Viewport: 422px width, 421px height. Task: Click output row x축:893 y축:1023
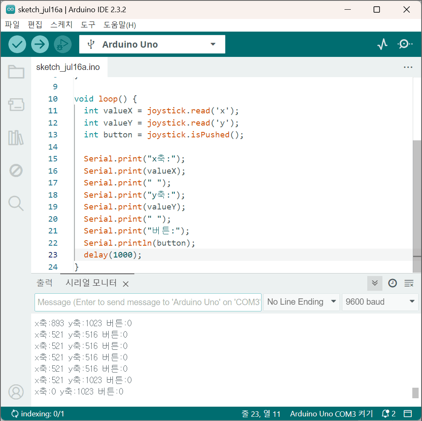click(83, 323)
